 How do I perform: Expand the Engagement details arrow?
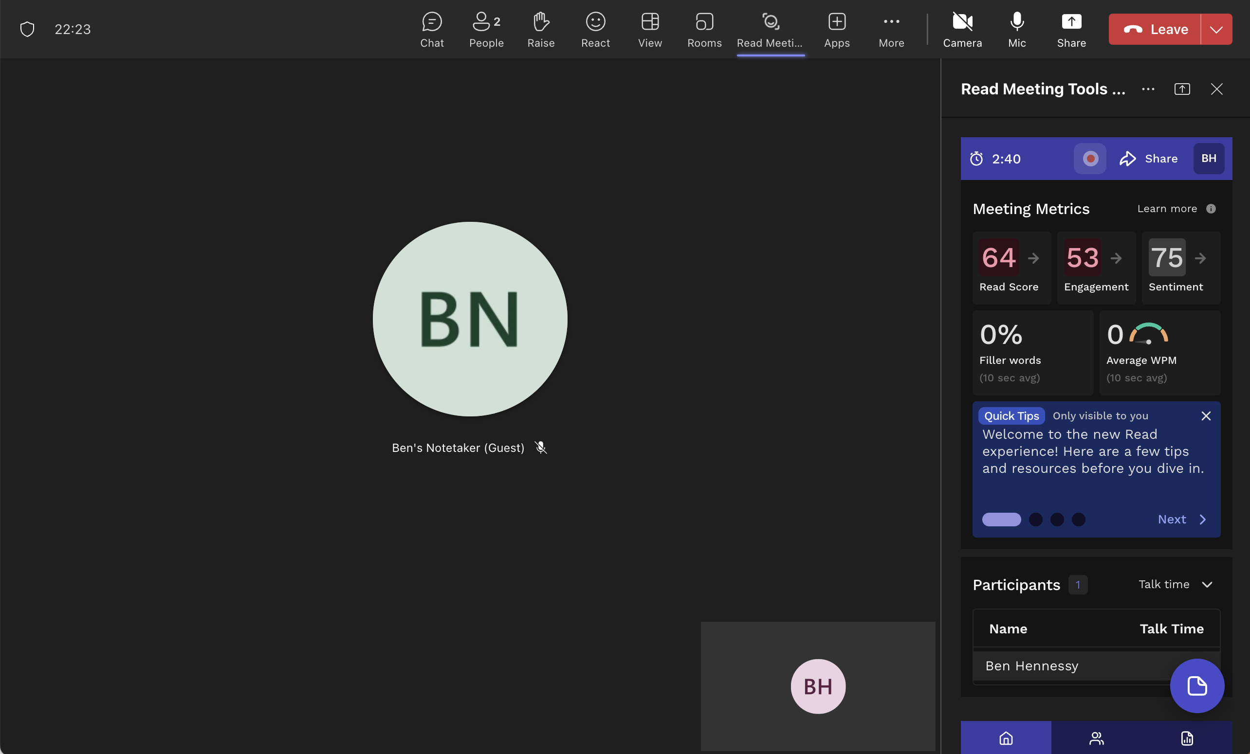(1116, 258)
